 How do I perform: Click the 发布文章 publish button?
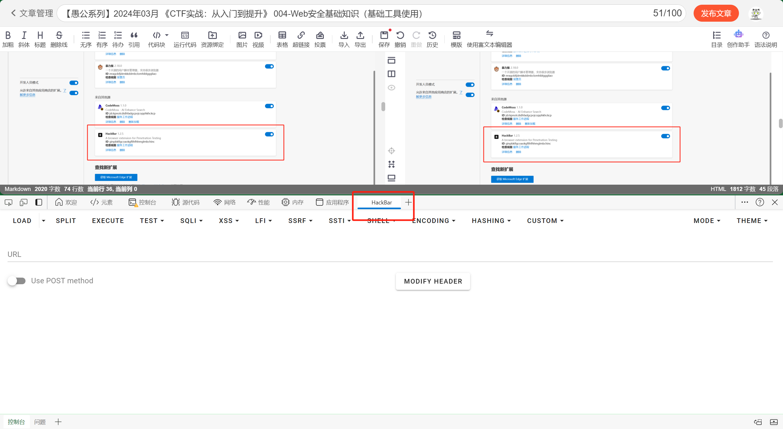coord(716,14)
